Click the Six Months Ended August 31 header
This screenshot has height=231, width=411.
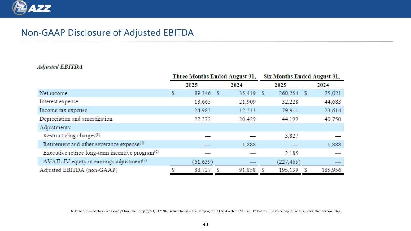(304, 76)
